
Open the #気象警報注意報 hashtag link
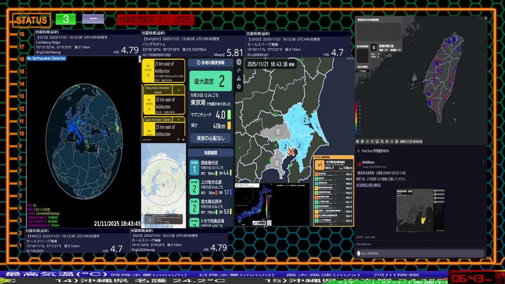[364, 185]
